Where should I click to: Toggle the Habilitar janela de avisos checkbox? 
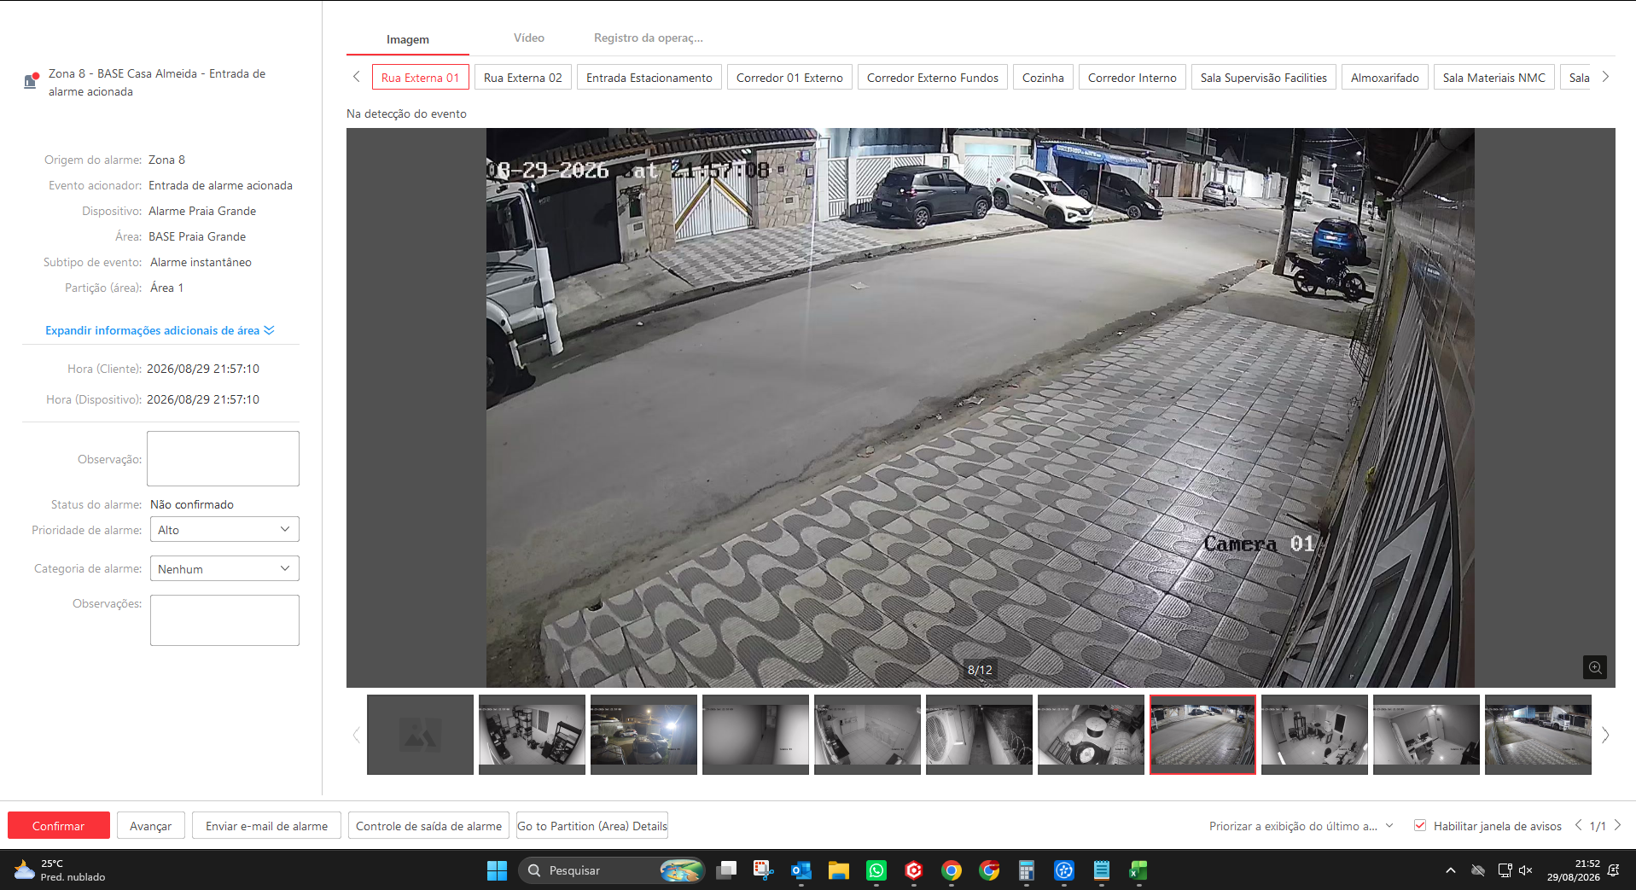[1420, 825]
